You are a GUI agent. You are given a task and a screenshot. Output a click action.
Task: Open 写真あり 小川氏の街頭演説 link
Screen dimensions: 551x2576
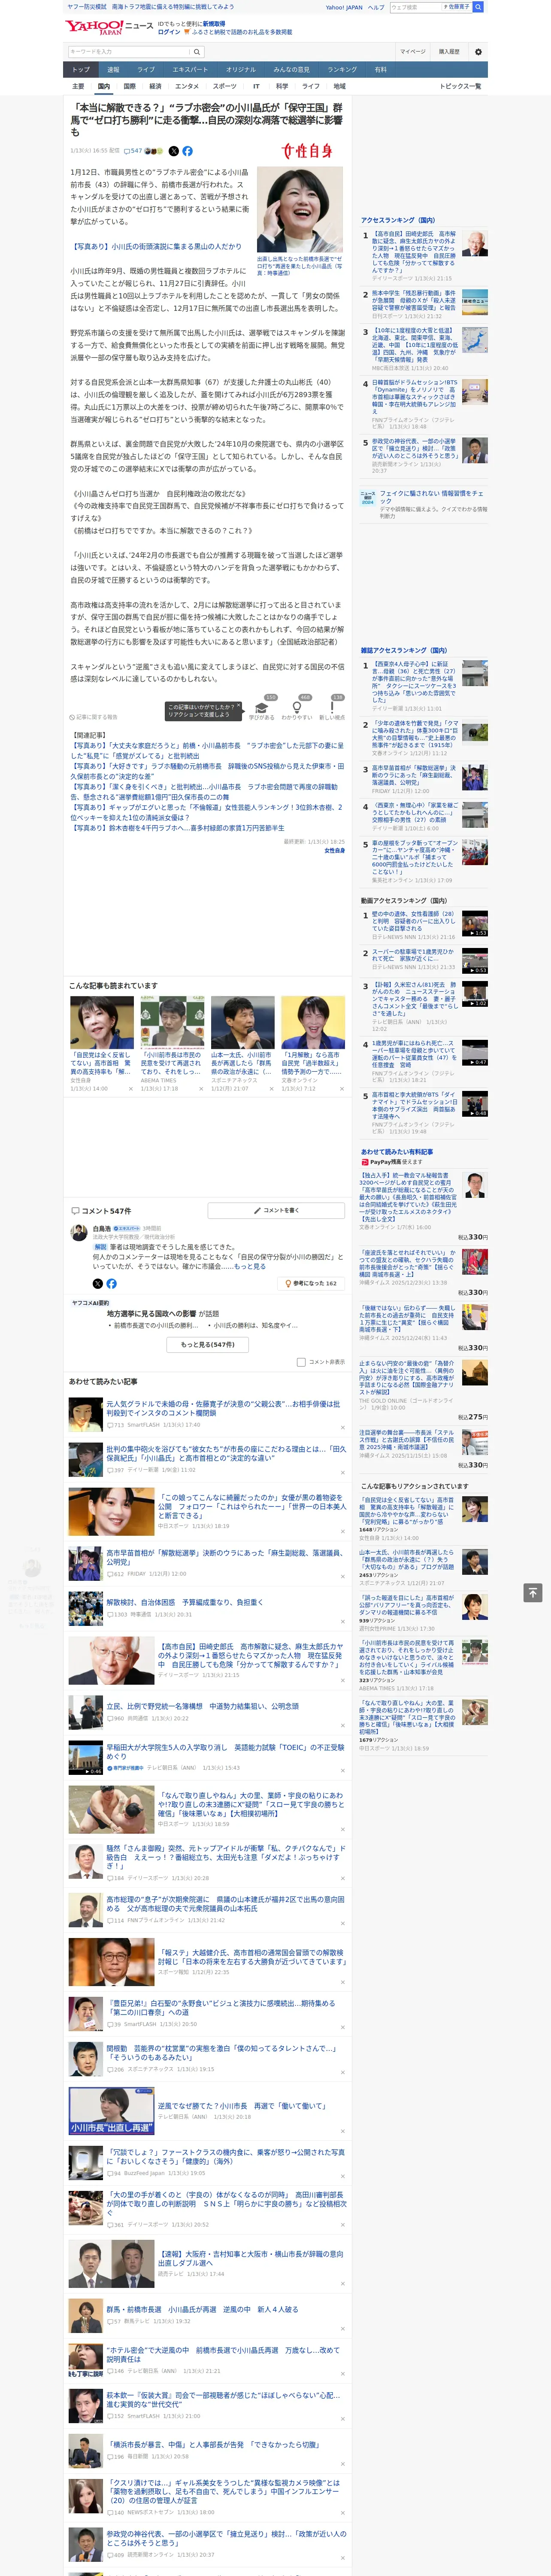[x=156, y=246]
